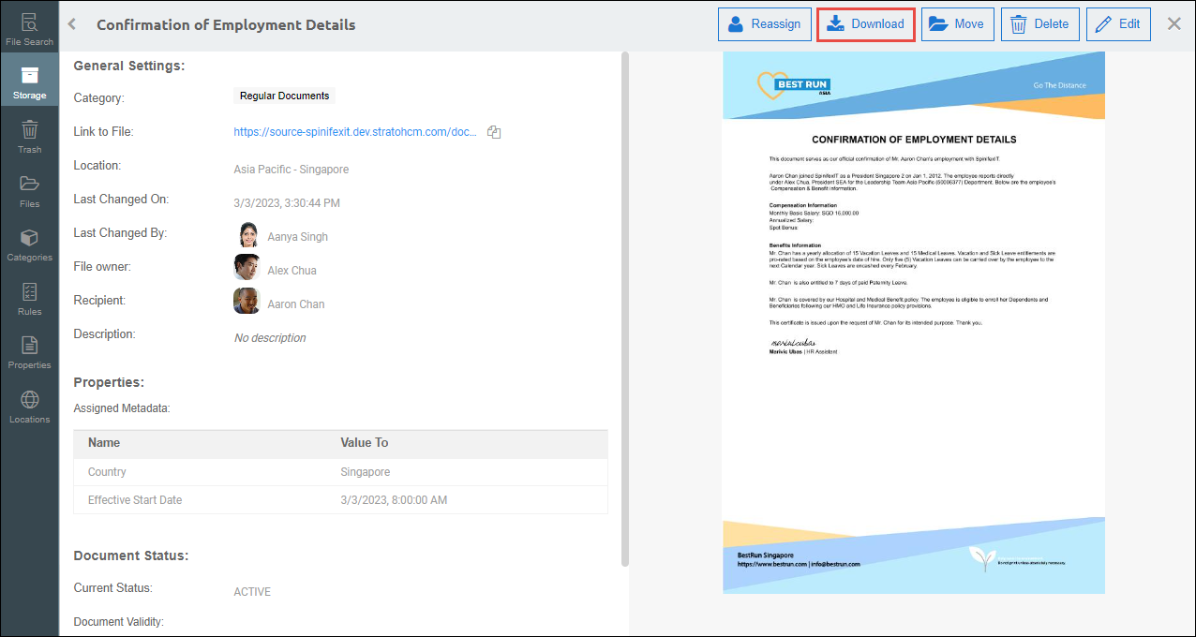Edit the document details

click(x=1117, y=24)
